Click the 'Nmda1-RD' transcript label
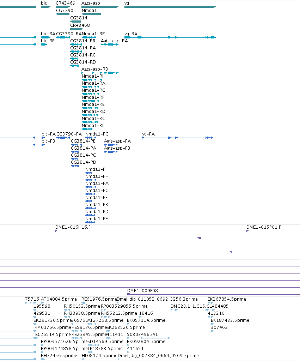The height and width of the screenshot is (361, 300). coord(94,112)
